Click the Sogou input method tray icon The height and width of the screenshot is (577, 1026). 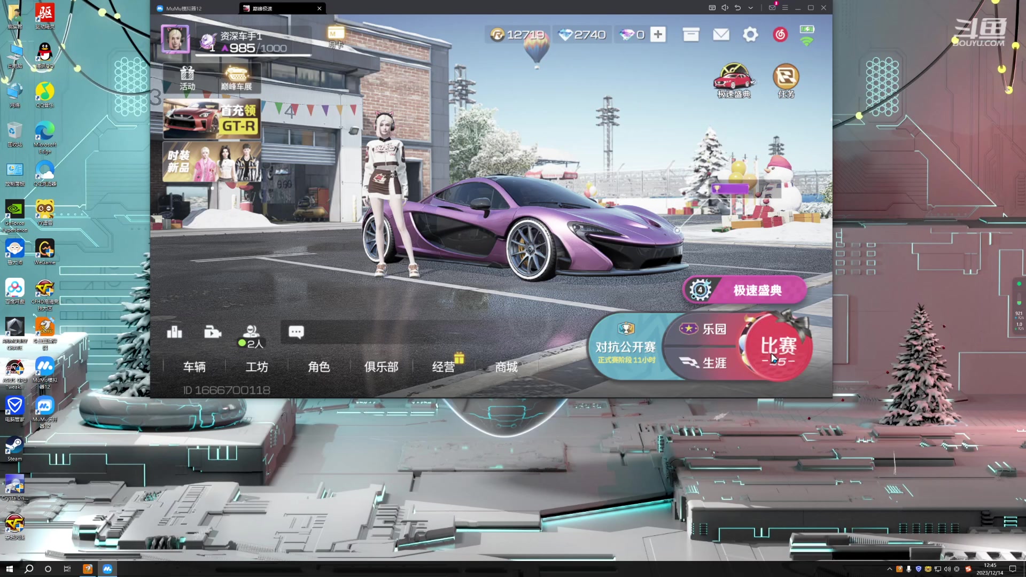(x=968, y=569)
